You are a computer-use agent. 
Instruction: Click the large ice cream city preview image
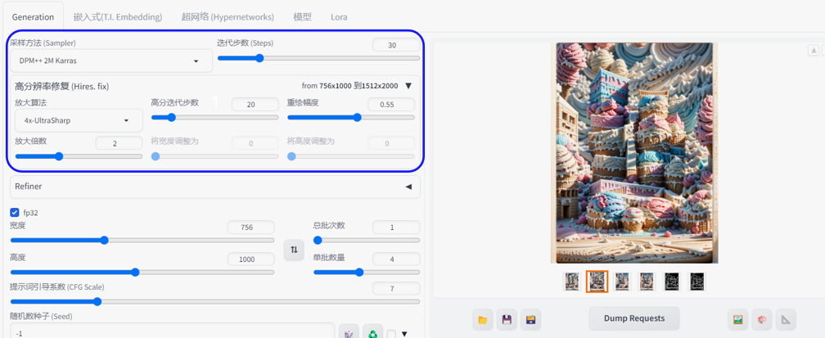634,153
